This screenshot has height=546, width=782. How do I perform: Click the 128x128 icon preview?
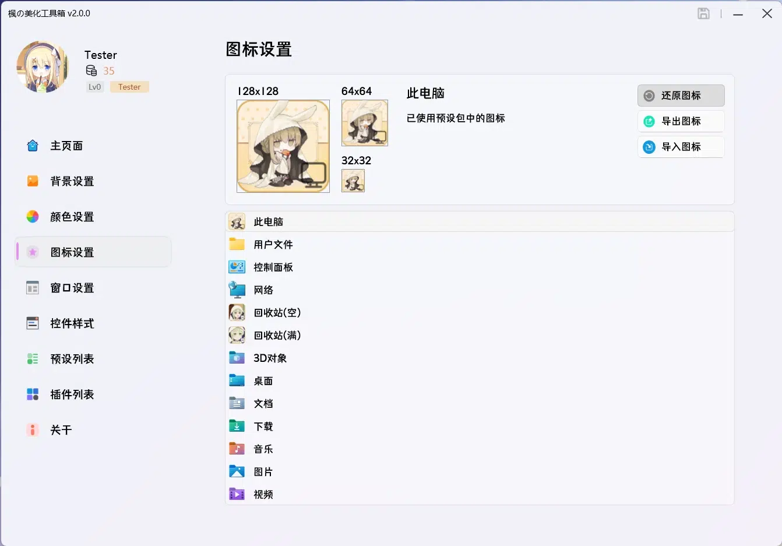tap(283, 146)
